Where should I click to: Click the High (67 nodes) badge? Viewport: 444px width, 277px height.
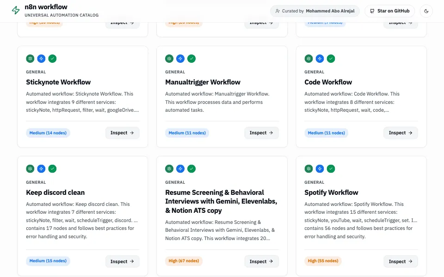[x=184, y=261]
